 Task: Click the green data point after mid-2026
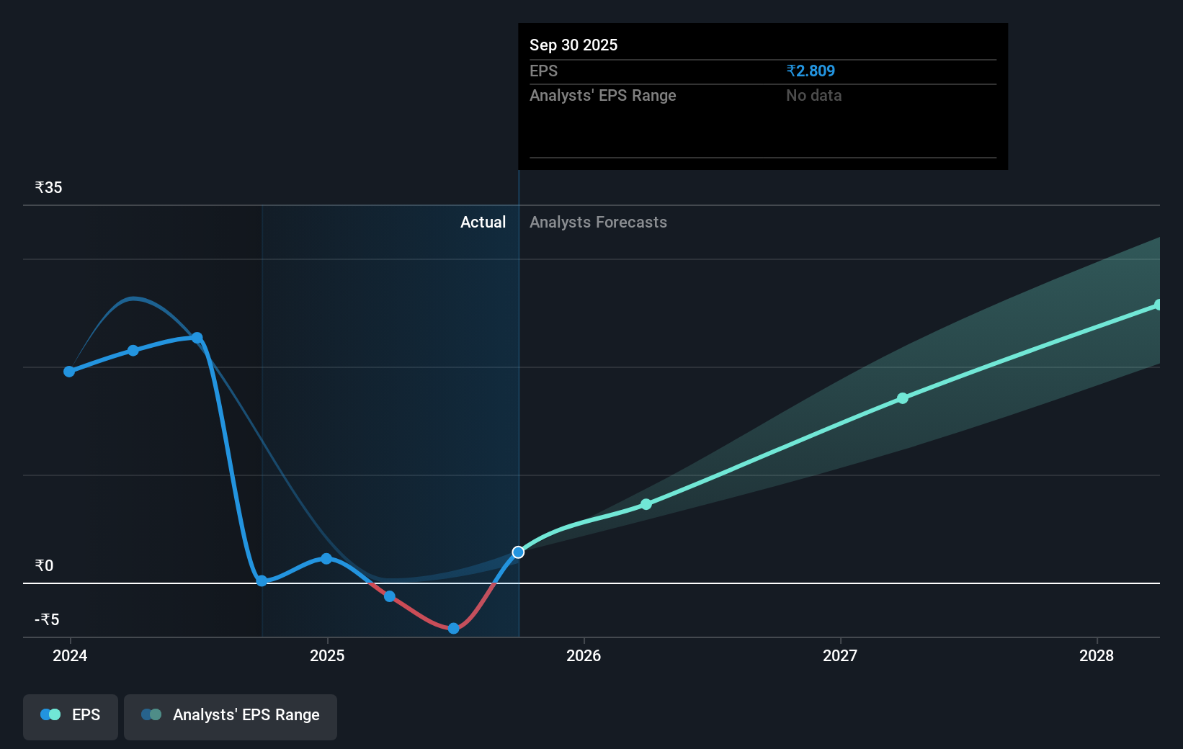(646, 504)
